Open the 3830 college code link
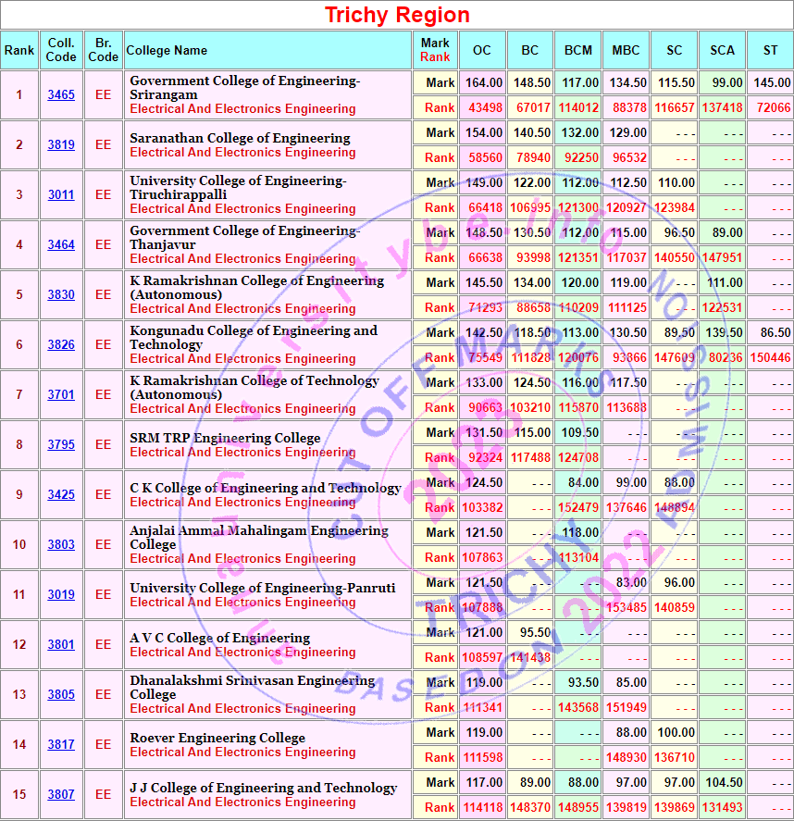This screenshot has width=794, height=821. pyautogui.click(x=61, y=295)
